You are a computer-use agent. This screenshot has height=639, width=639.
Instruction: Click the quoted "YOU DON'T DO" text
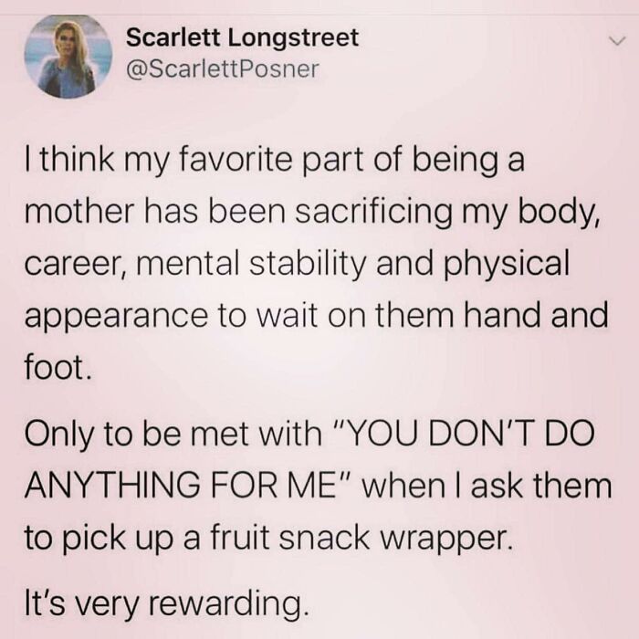tap(464, 433)
